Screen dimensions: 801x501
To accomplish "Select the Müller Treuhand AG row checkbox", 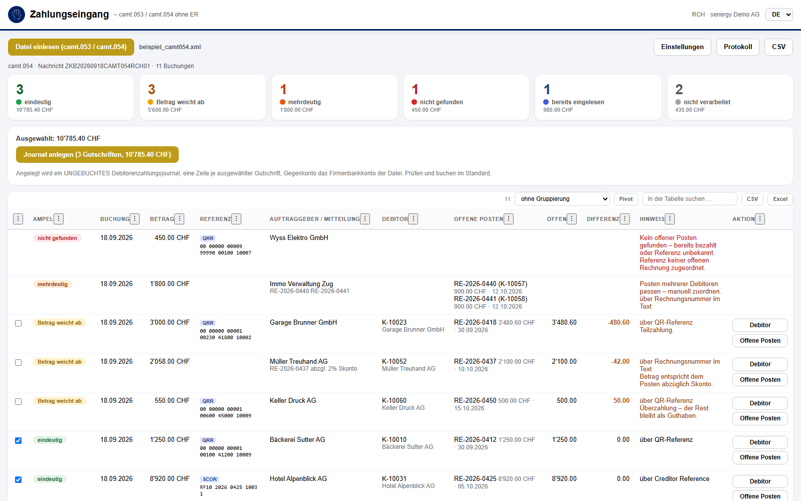I will coord(18,363).
